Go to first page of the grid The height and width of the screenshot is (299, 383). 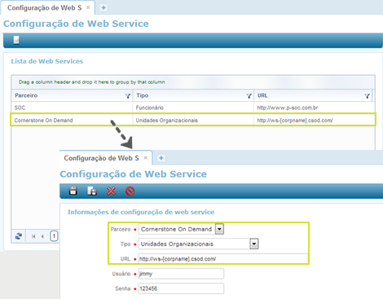[x=33, y=236]
